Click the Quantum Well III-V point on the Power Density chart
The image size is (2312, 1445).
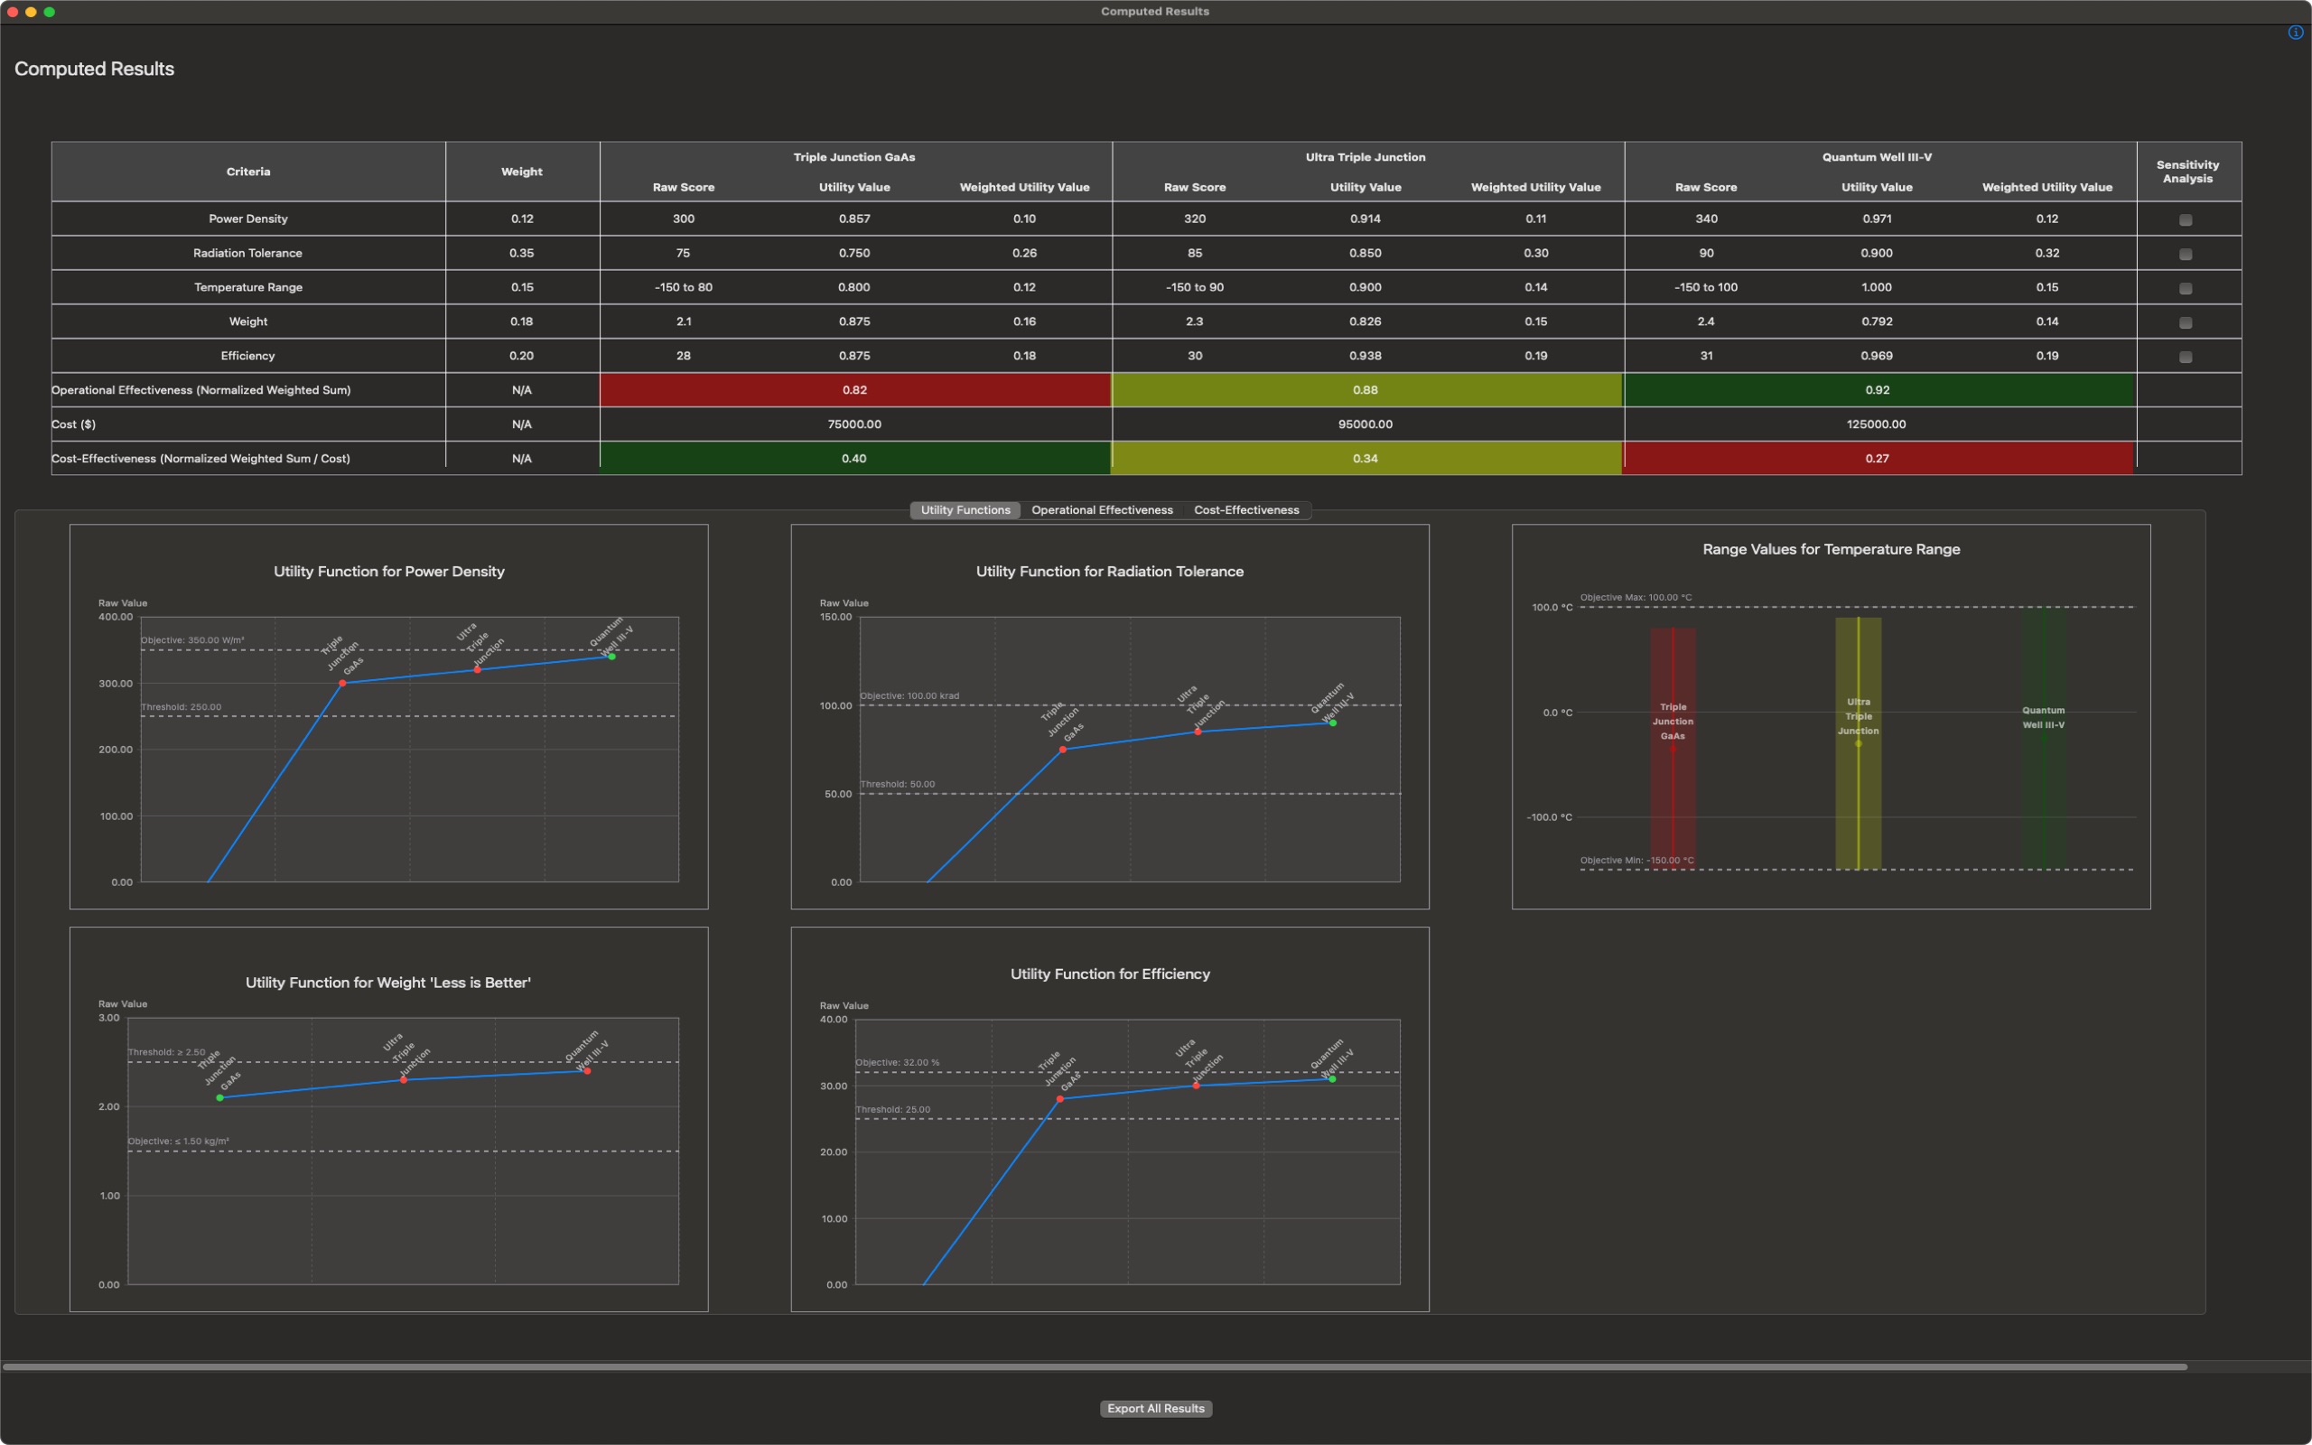611,657
